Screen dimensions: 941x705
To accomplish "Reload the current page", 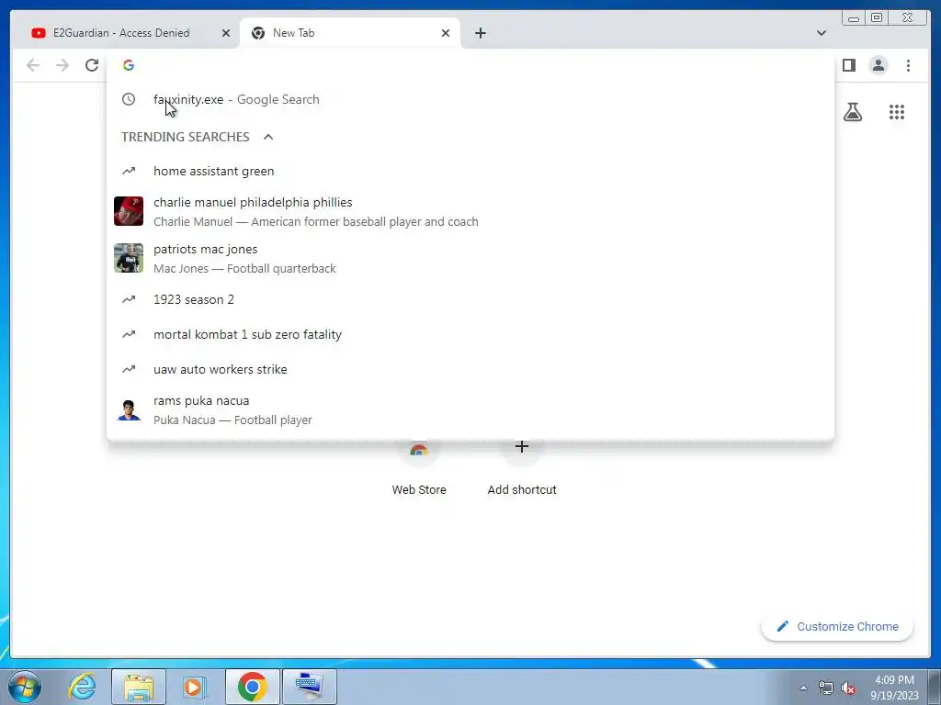I will tap(92, 65).
